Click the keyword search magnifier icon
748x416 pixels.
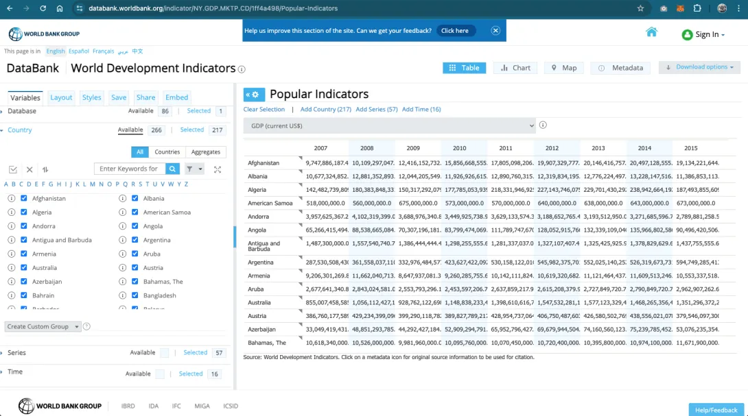pos(172,169)
